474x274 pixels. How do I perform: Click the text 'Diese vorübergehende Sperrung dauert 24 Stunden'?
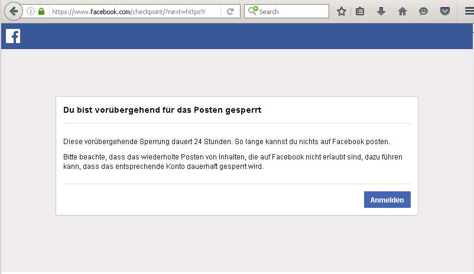[148, 142]
